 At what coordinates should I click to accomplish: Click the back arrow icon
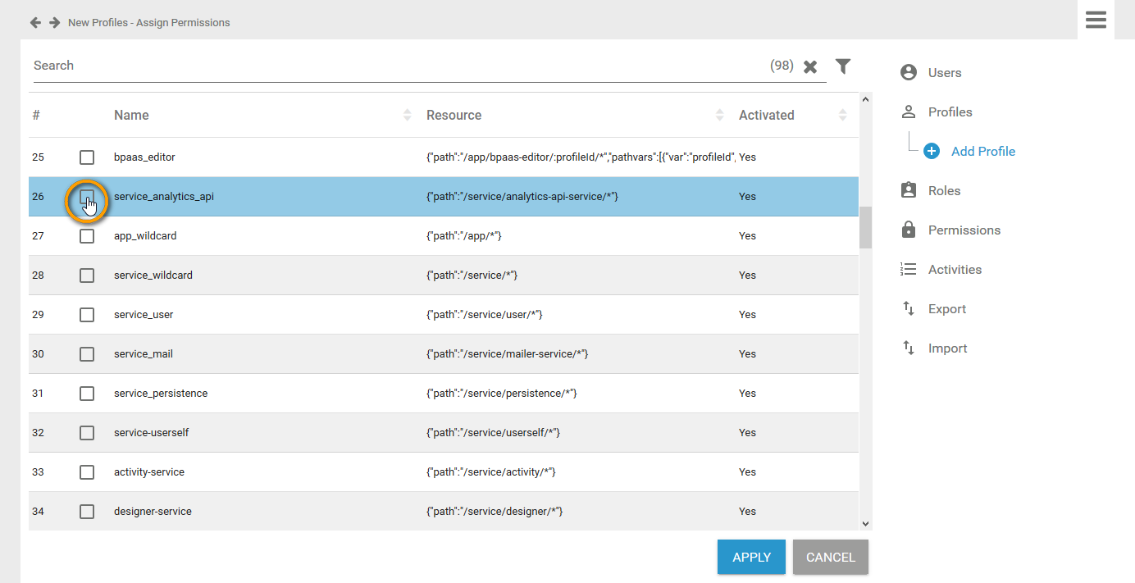pos(35,23)
